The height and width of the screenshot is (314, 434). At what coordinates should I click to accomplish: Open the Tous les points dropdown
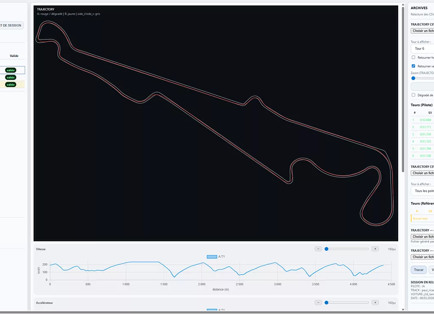tap(422, 191)
